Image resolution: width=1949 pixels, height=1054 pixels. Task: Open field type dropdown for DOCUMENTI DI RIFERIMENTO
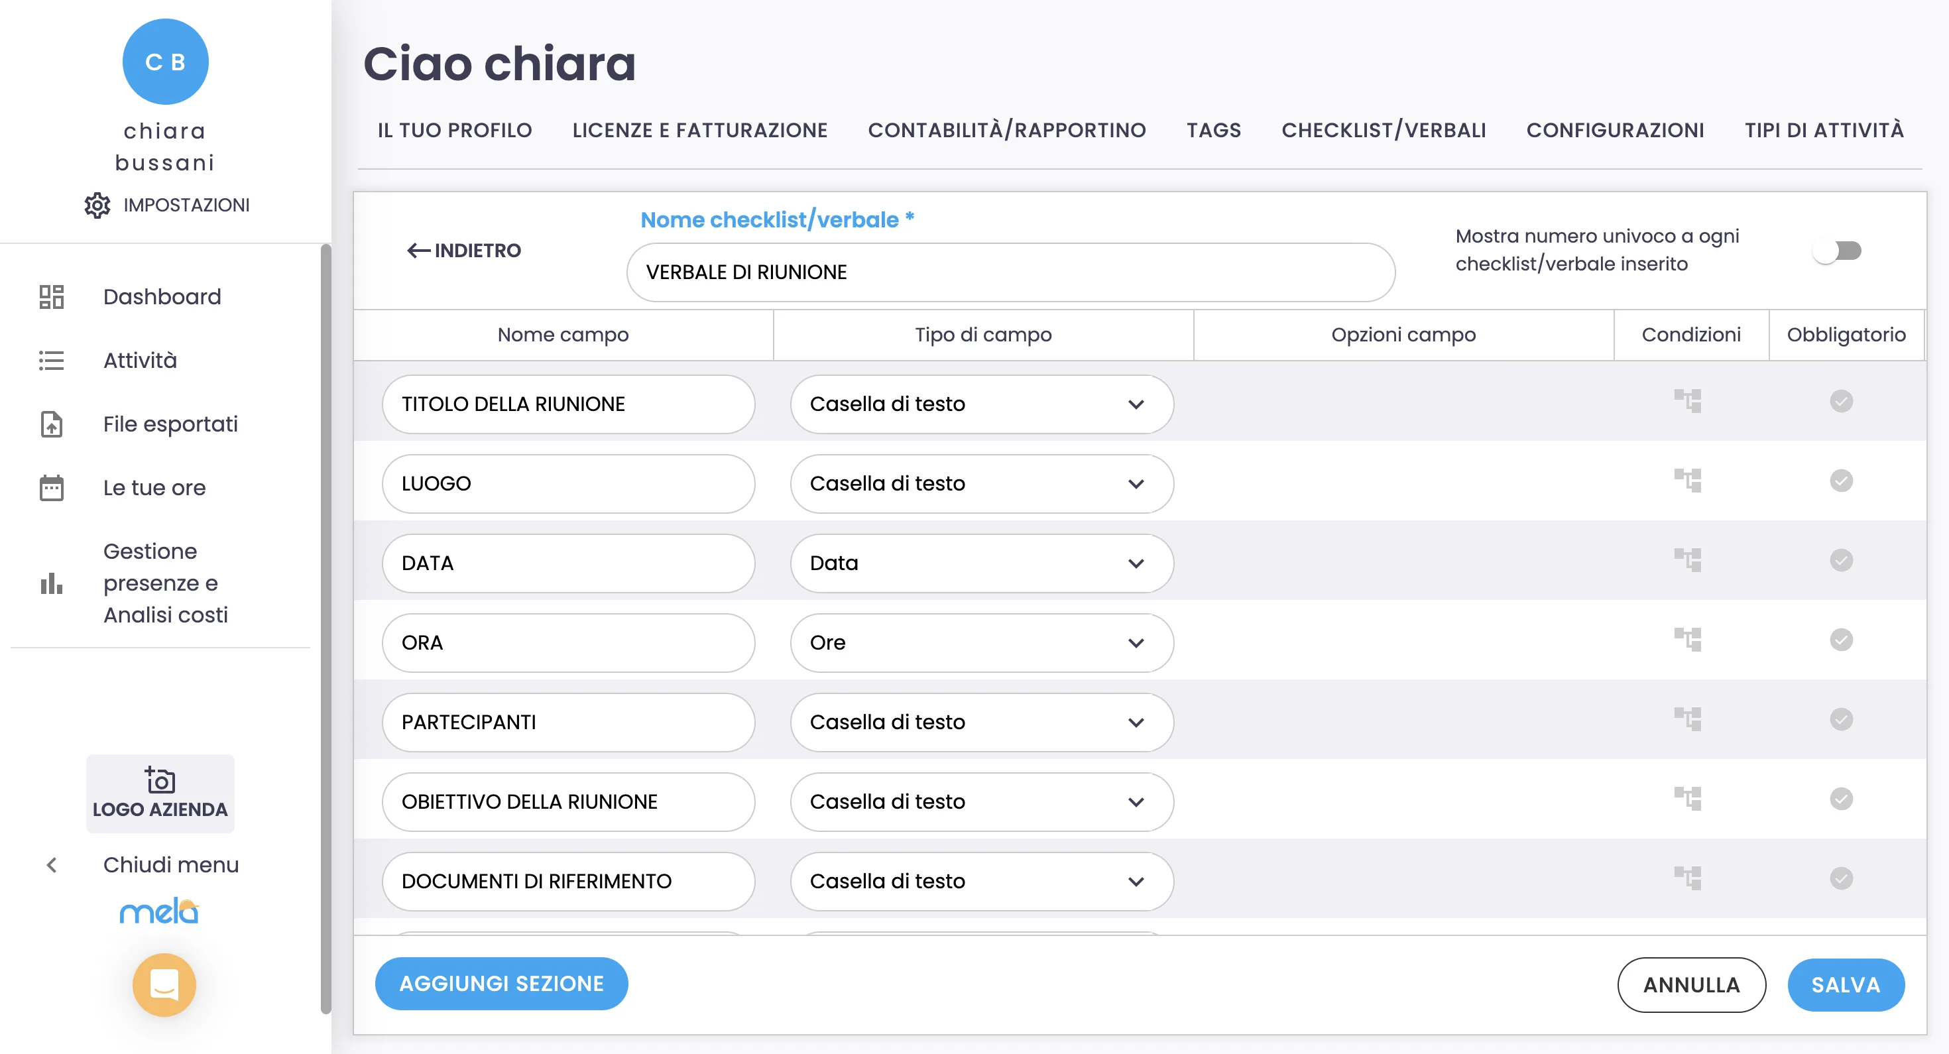[981, 881]
